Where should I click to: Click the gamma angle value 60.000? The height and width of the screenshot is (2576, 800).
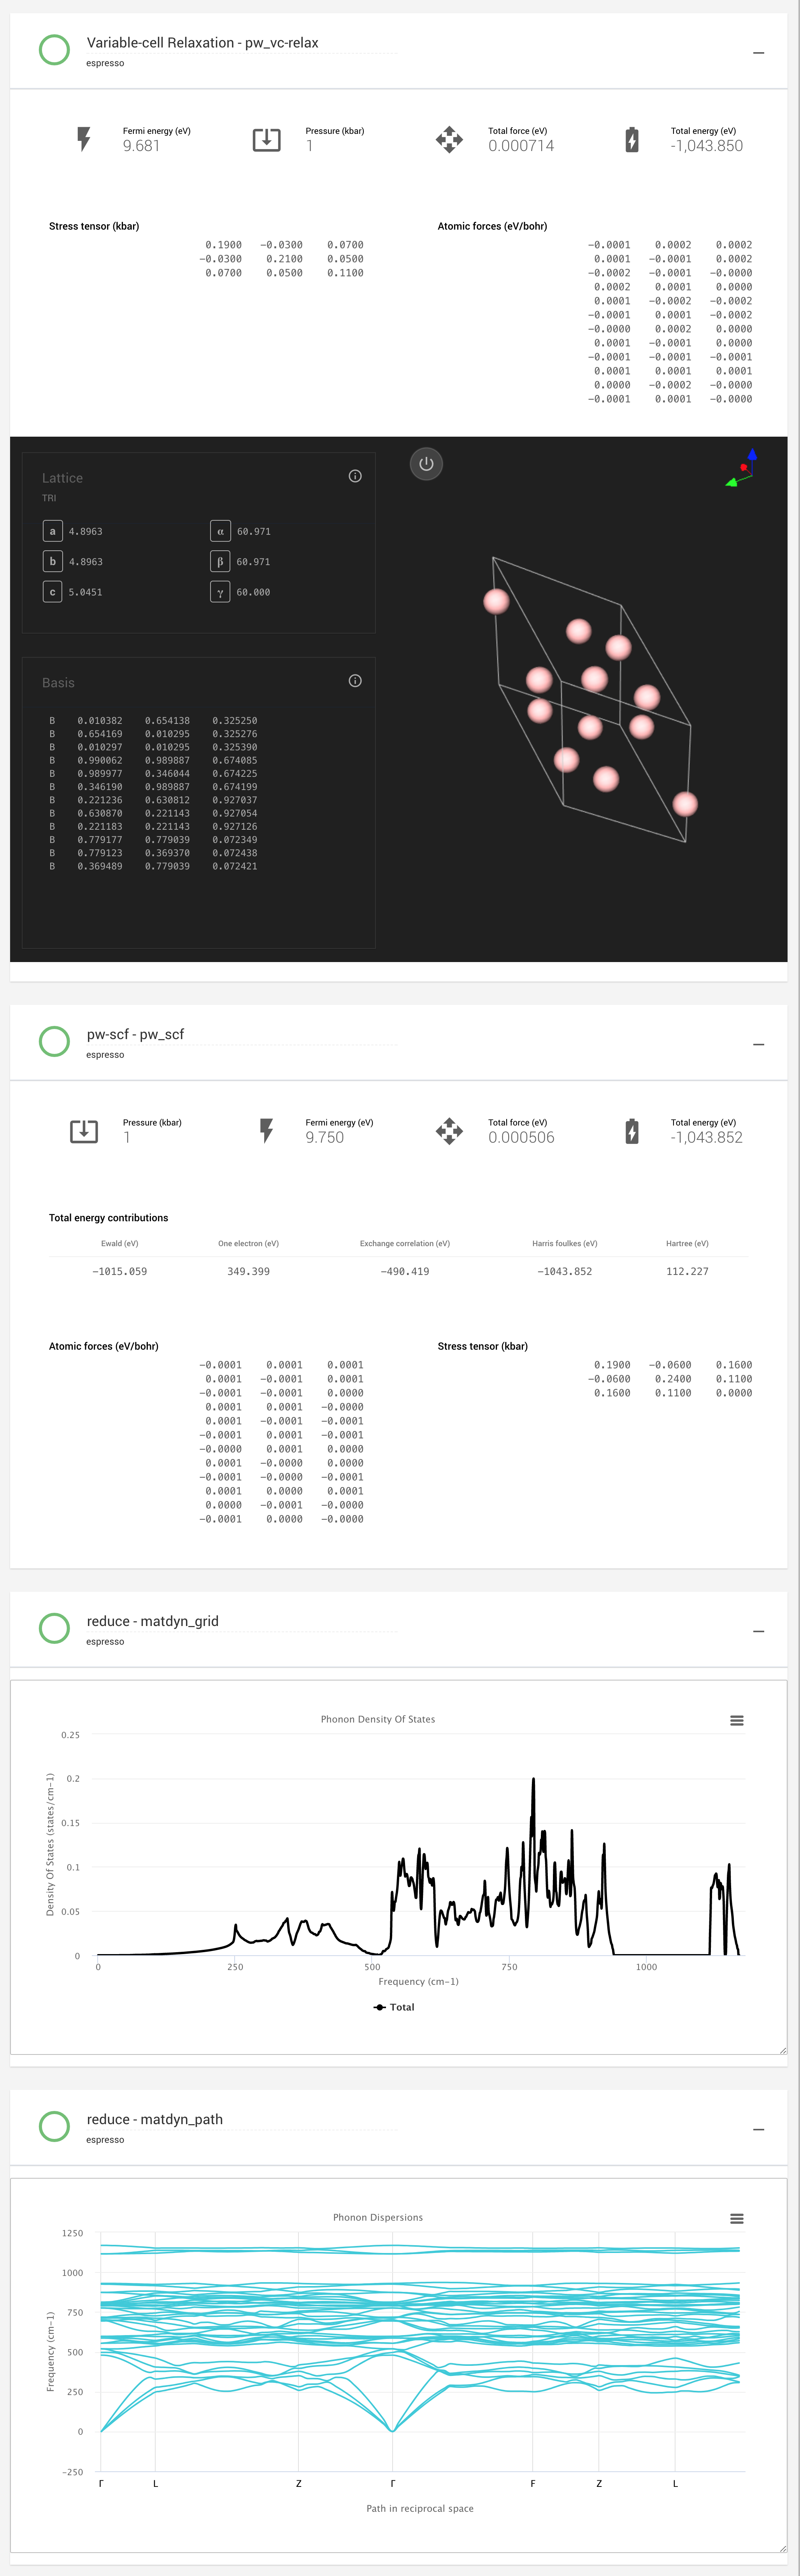click(x=254, y=592)
